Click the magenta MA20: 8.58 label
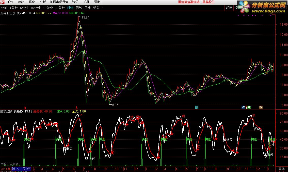This screenshot has width=288, height=172. coord(60,13)
